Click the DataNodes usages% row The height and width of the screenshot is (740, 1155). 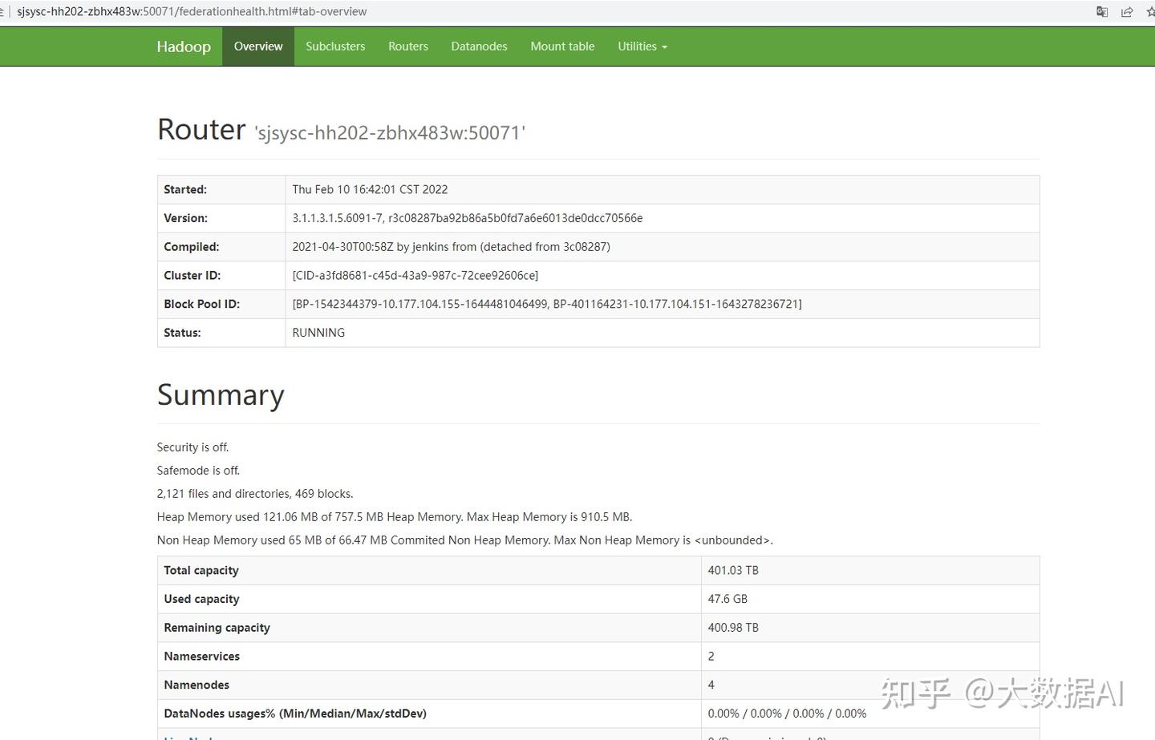click(x=294, y=713)
